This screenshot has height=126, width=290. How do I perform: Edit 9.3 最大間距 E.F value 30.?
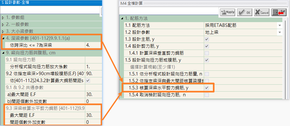click(x=93, y=115)
